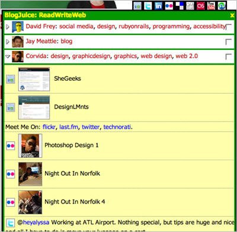
Task: Follow the technorati link after Meet Me On
Action: (117, 127)
